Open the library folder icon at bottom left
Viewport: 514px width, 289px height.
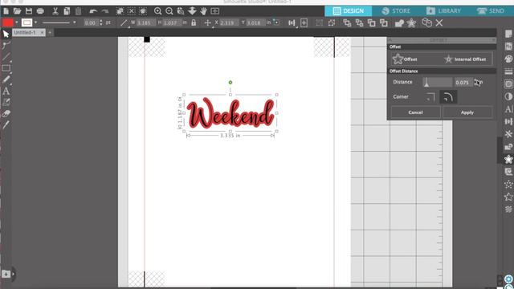point(6,274)
